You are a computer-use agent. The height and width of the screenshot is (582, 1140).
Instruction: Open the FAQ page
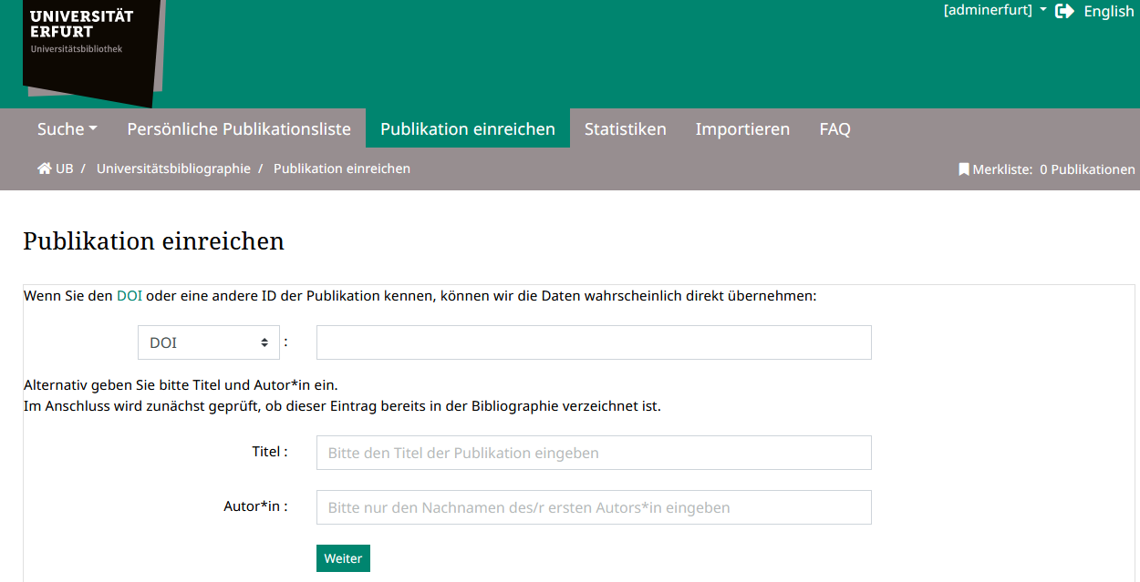click(x=834, y=128)
